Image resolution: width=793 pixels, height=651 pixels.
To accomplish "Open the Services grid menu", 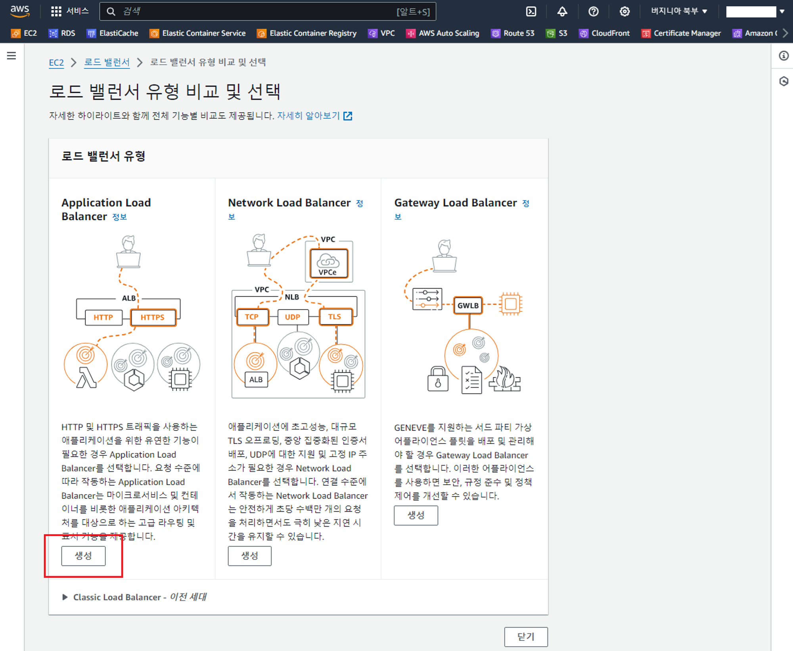I will (69, 11).
